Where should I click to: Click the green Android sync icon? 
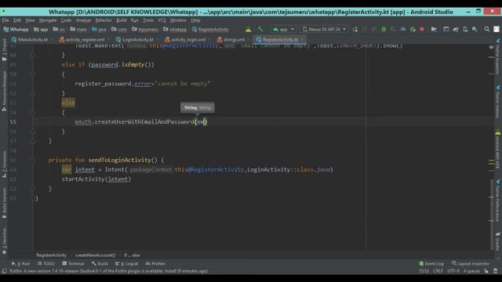(248, 30)
